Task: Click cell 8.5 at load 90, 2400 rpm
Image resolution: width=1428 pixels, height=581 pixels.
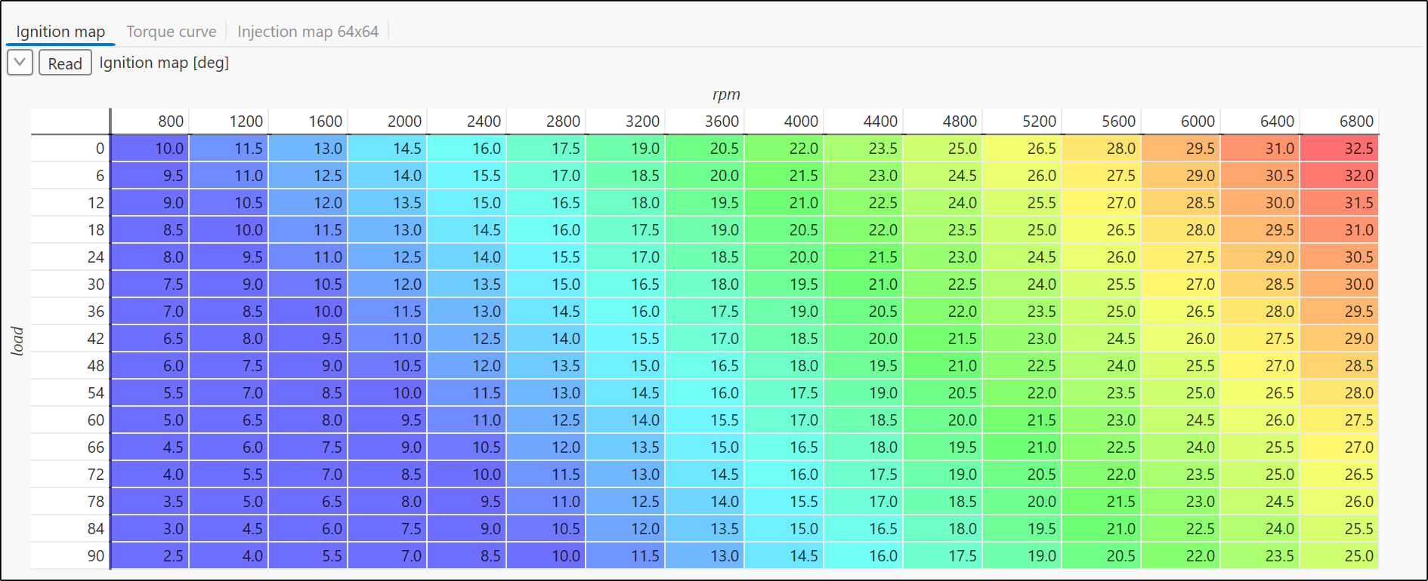Action: pos(467,556)
